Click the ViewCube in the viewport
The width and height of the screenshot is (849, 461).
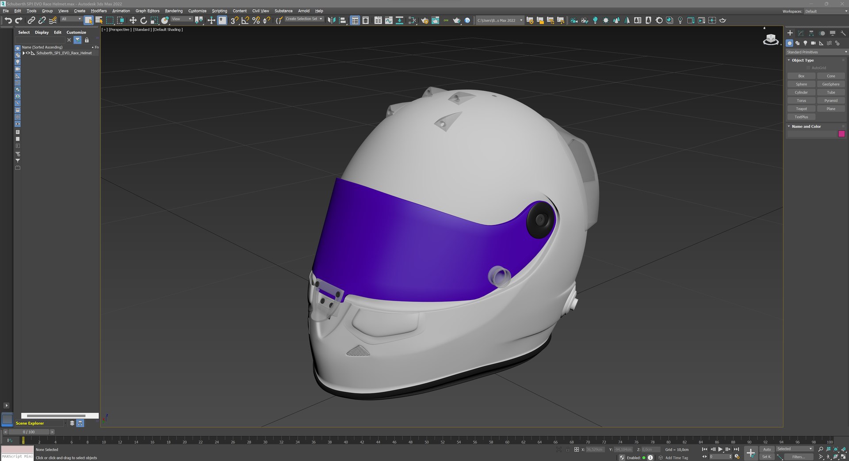771,39
